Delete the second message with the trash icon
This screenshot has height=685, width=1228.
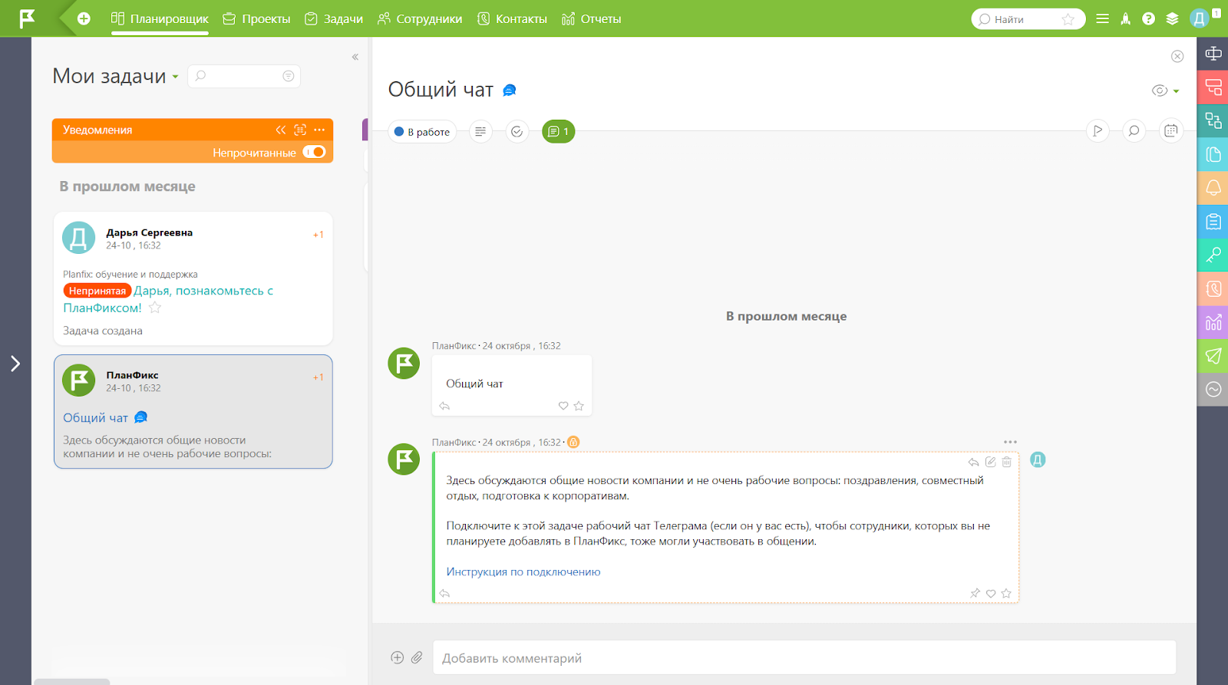[1007, 462]
